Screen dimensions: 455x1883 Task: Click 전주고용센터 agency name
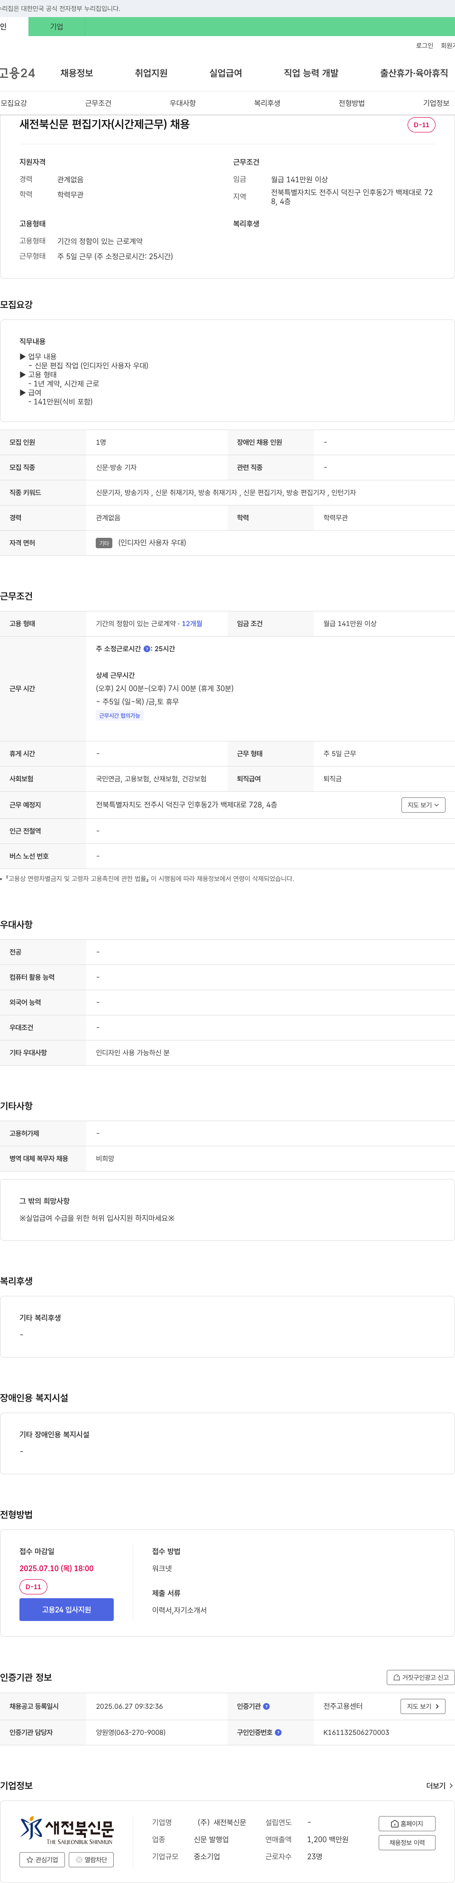coord(343,1706)
